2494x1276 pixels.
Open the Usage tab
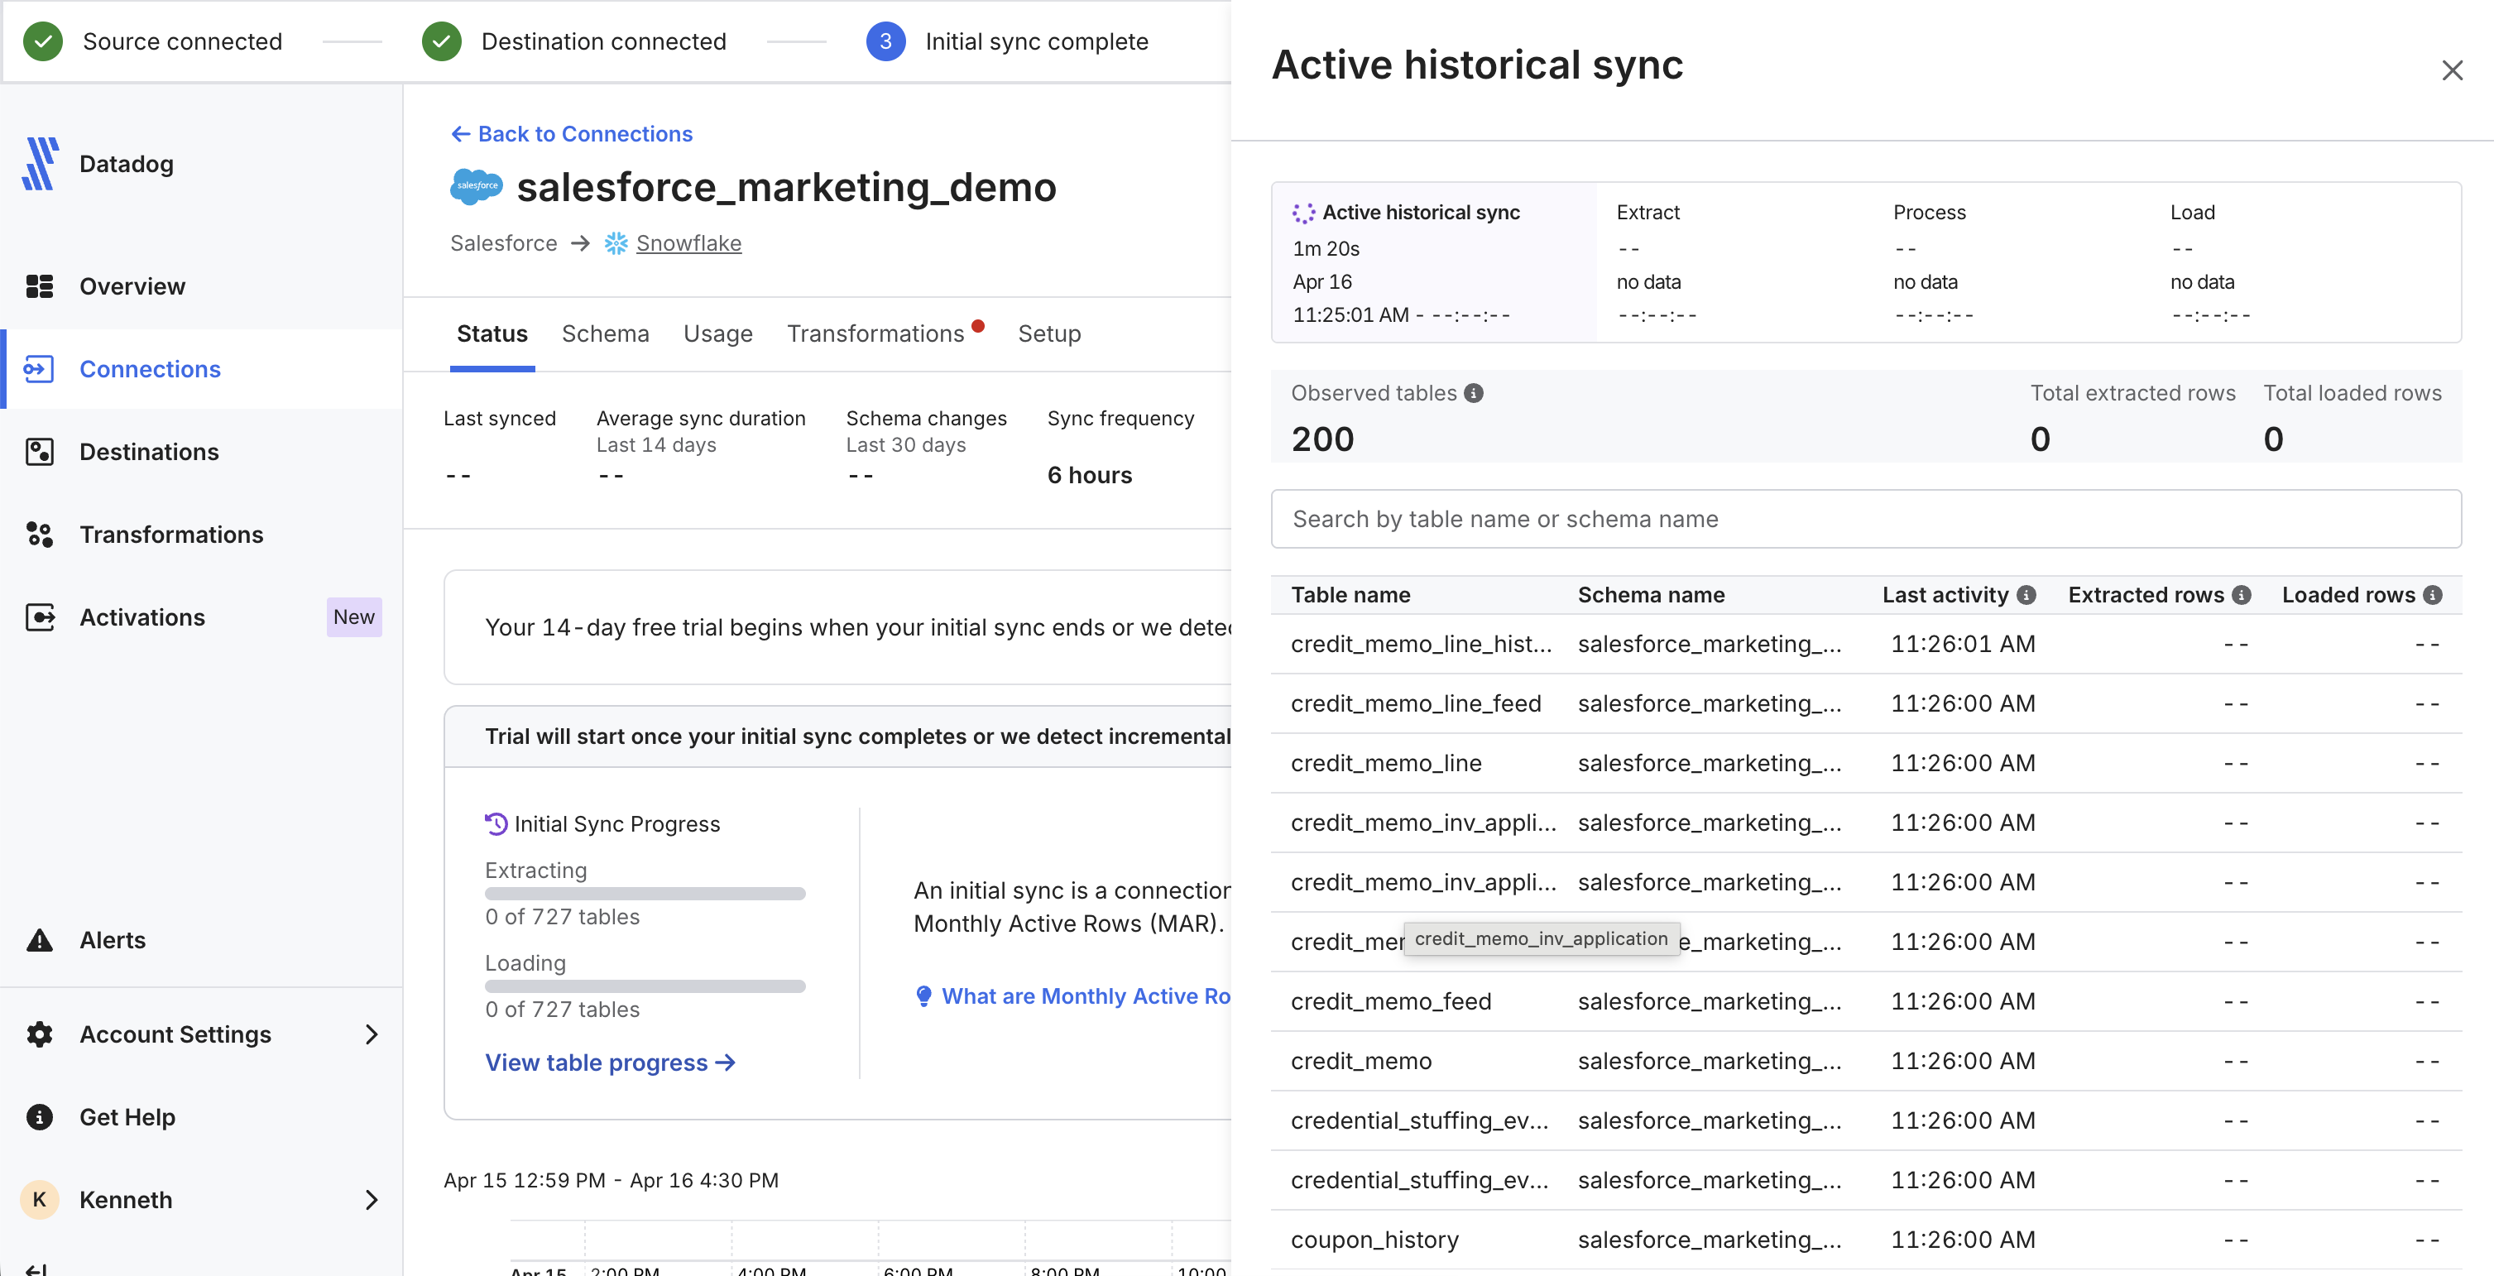click(x=717, y=333)
